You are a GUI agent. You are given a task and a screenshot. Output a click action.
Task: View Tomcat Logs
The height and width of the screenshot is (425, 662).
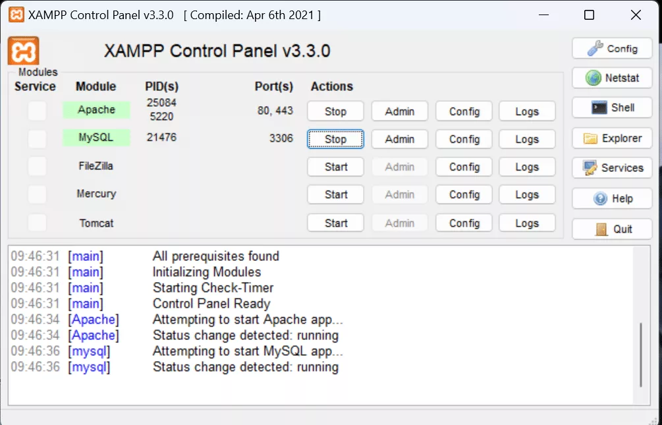coord(527,223)
